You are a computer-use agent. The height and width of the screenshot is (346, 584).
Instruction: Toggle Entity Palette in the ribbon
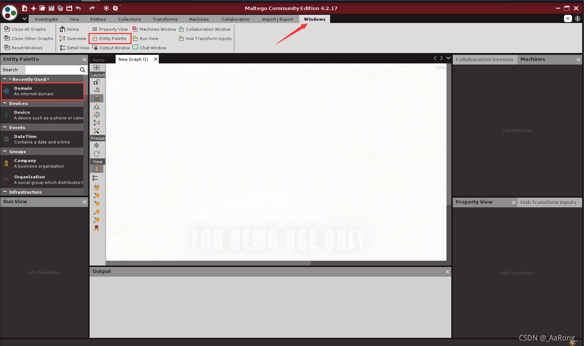pos(110,39)
